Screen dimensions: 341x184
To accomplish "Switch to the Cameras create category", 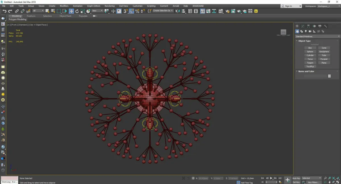I will [x=310, y=31].
